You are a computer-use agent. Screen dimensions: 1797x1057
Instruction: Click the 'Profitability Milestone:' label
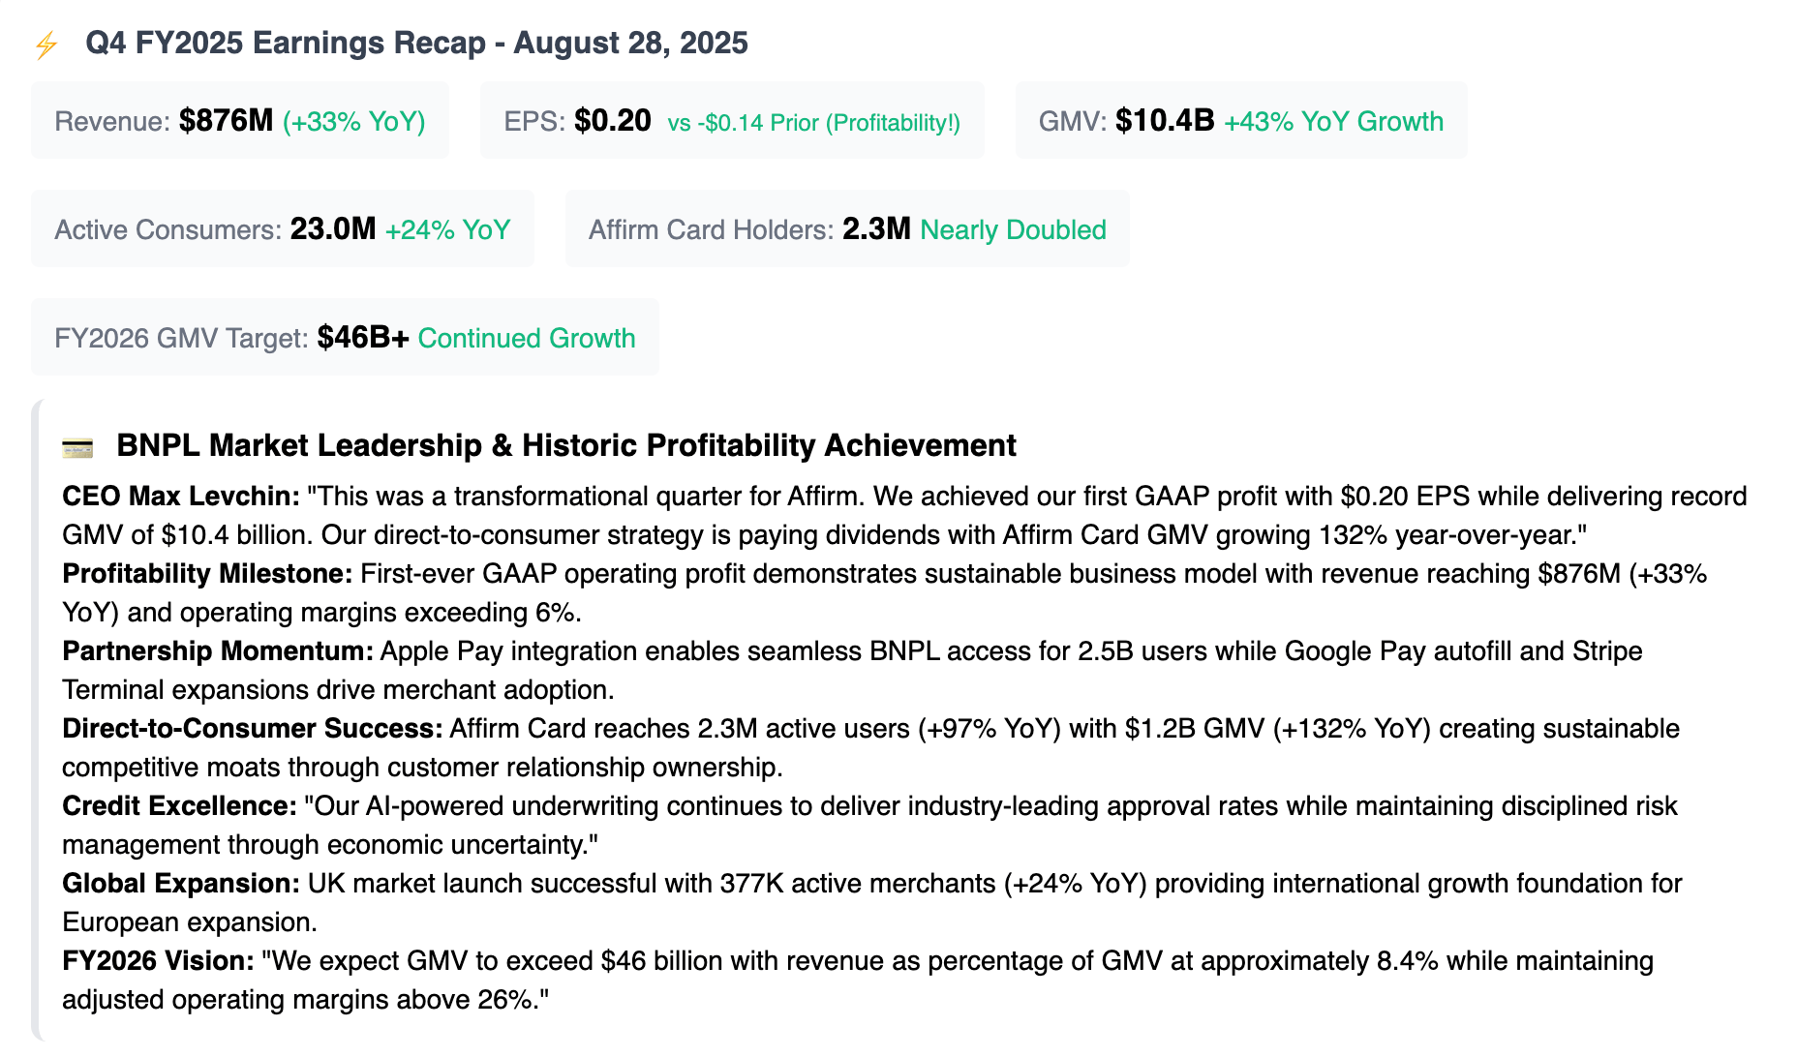[207, 574]
